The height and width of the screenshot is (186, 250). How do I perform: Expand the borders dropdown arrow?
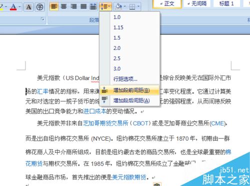click(x=138, y=6)
